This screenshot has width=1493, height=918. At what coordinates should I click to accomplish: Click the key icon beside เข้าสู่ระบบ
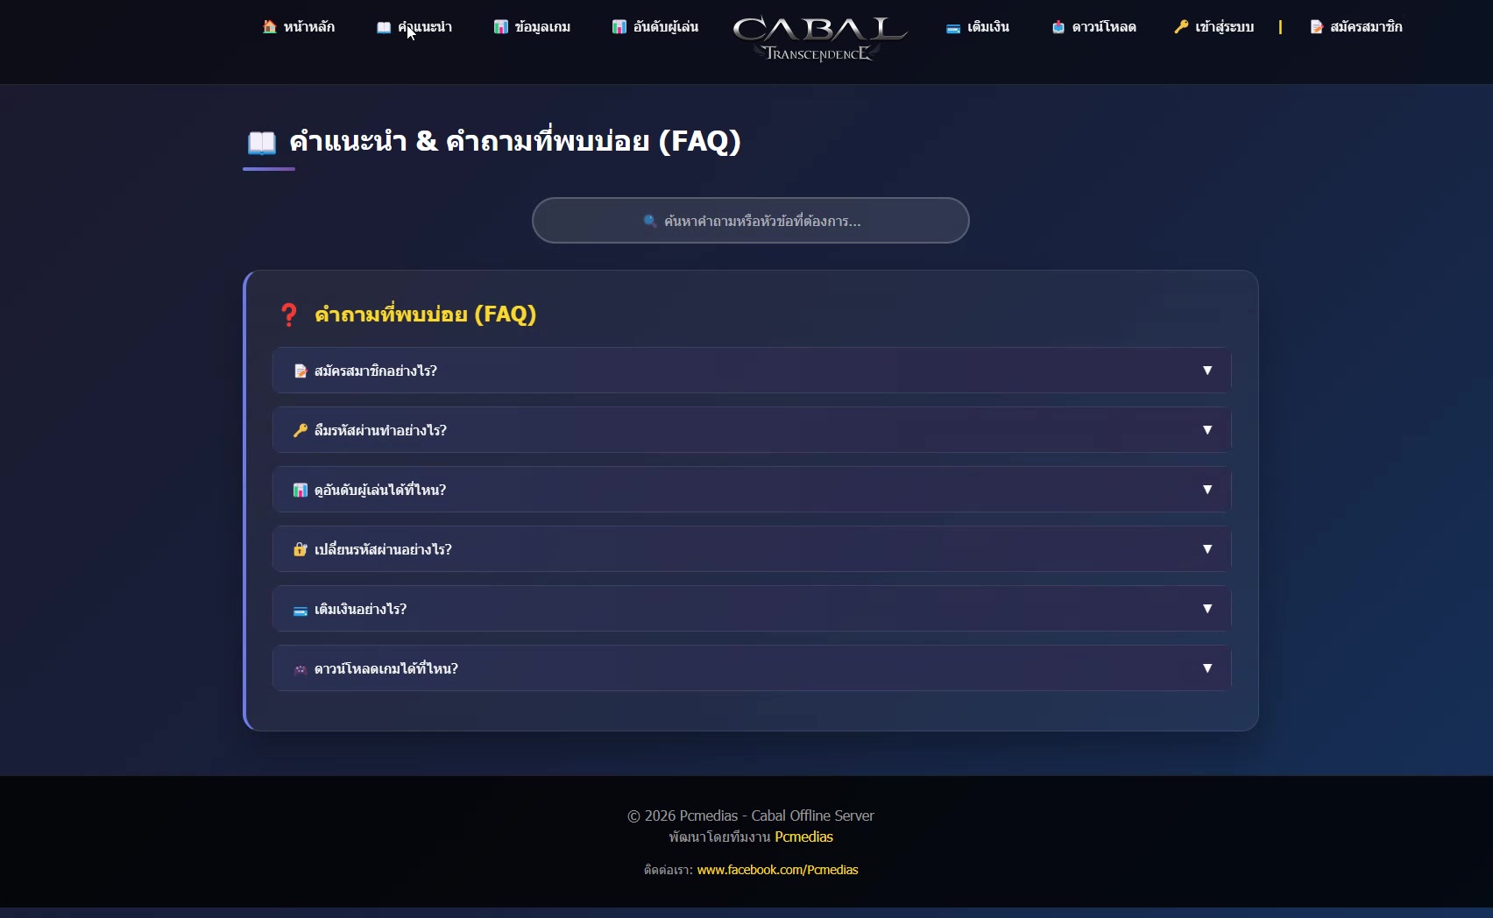point(1181,27)
